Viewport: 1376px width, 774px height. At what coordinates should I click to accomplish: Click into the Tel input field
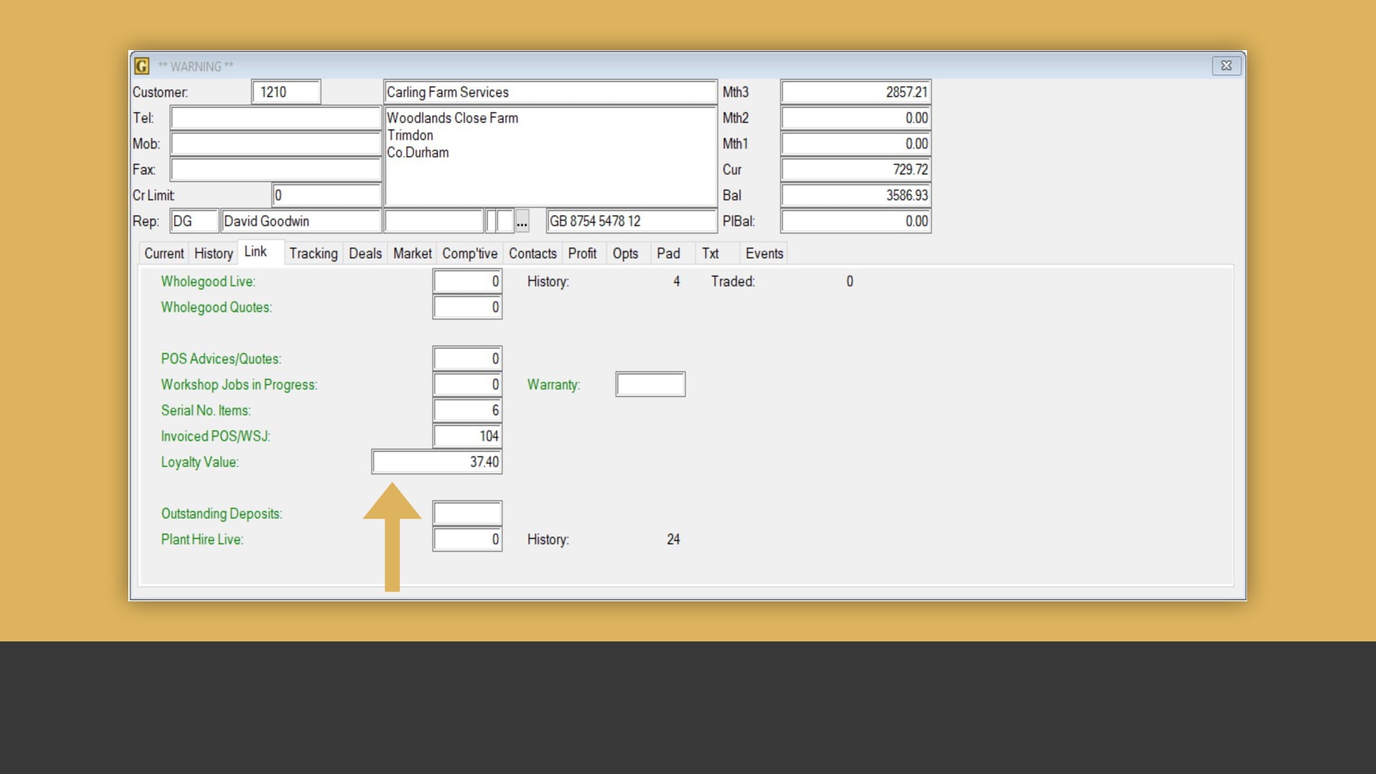click(275, 118)
